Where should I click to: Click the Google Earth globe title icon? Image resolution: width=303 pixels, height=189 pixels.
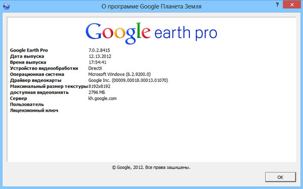(7, 6)
